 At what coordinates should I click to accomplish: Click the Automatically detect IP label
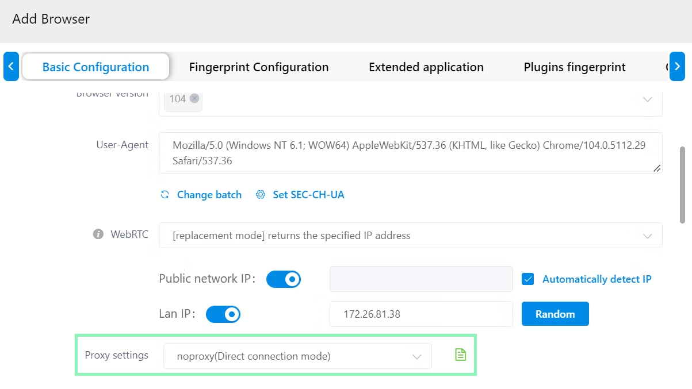click(597, 279)
